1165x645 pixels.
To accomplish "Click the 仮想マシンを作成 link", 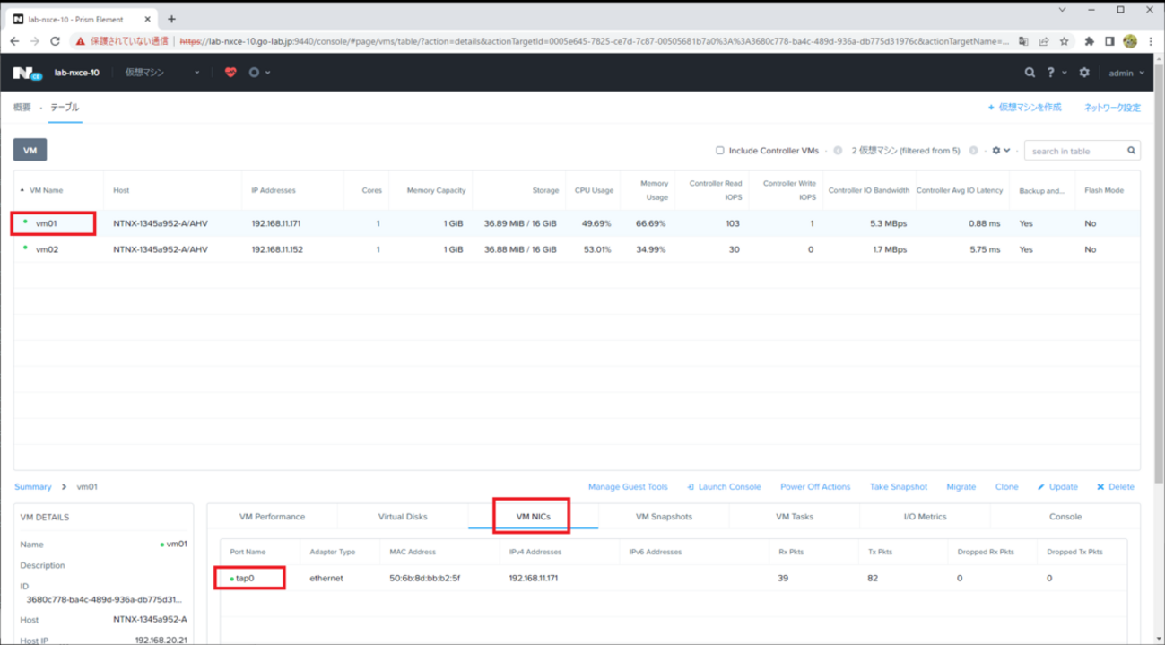I will tap(1024, 108).
